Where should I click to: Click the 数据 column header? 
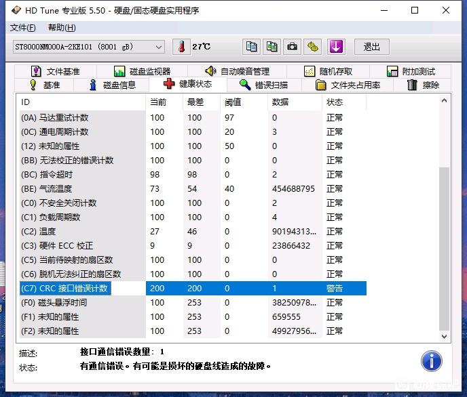pyautogui.click(x=295, y=102)
